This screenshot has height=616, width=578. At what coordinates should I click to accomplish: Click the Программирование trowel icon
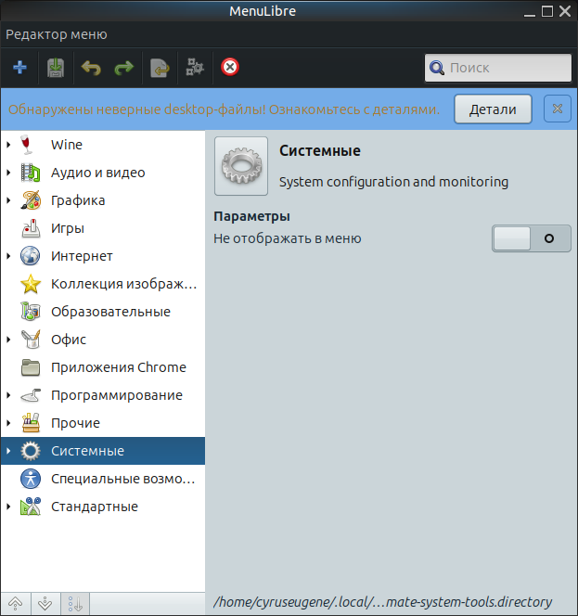pyautogui.click(x=31, y=395)
